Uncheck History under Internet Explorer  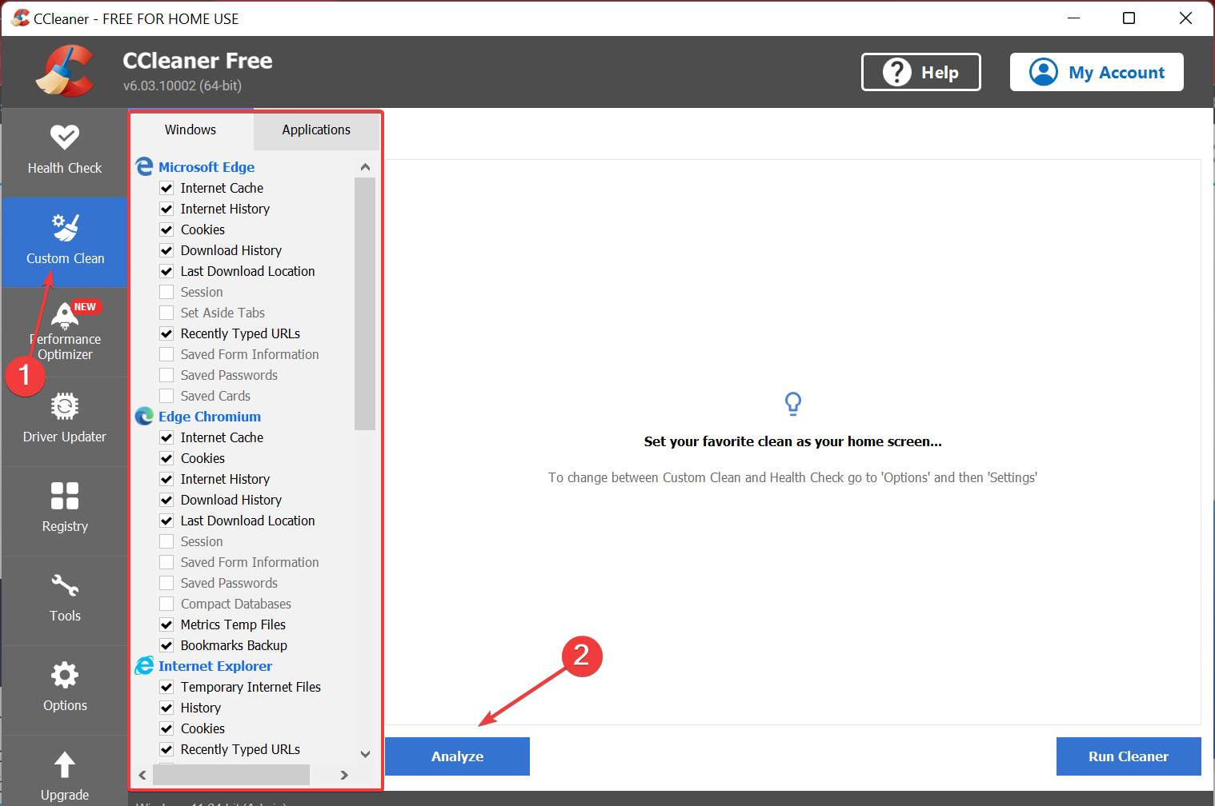coord(166,708)
